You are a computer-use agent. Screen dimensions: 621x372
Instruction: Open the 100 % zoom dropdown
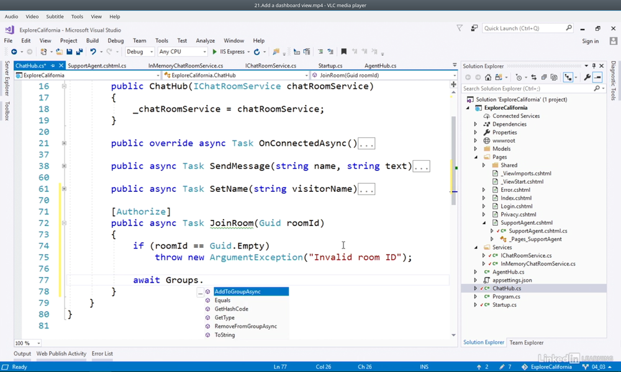click(27, 343)
